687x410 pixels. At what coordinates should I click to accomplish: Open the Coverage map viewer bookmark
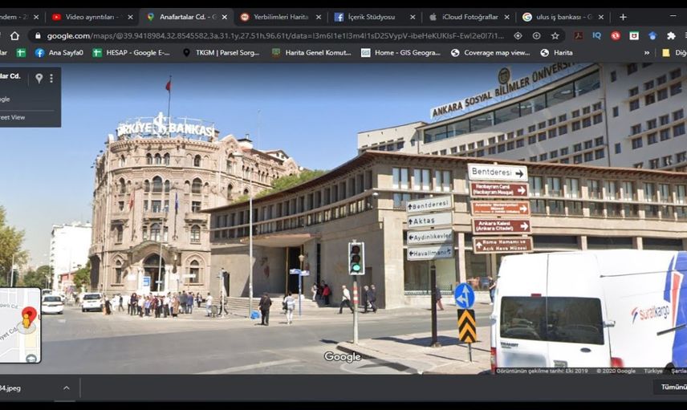(490, 53)
